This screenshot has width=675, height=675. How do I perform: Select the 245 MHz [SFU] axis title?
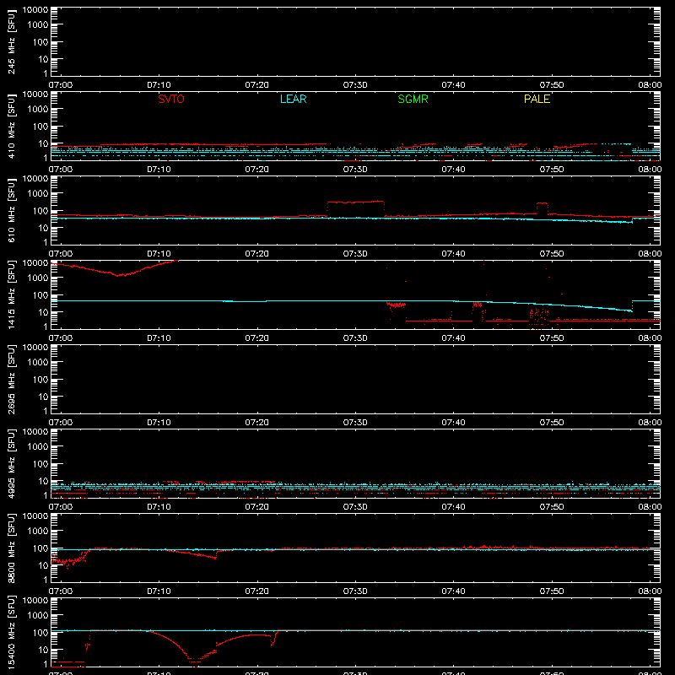(x=12, y=41)
